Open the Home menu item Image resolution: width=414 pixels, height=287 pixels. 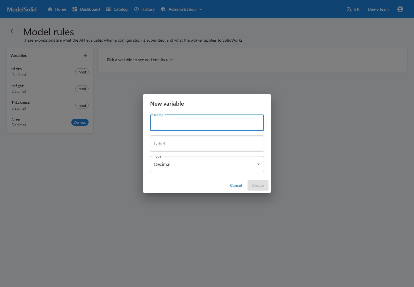[x=57, y=9]
